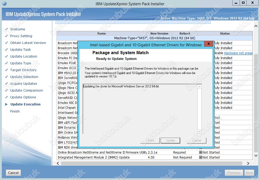Click the checkmark beside Proxy Setting

(6, 36)
